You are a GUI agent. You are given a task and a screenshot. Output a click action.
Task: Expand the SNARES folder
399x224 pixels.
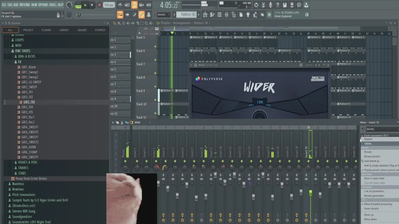pos(23,168)
